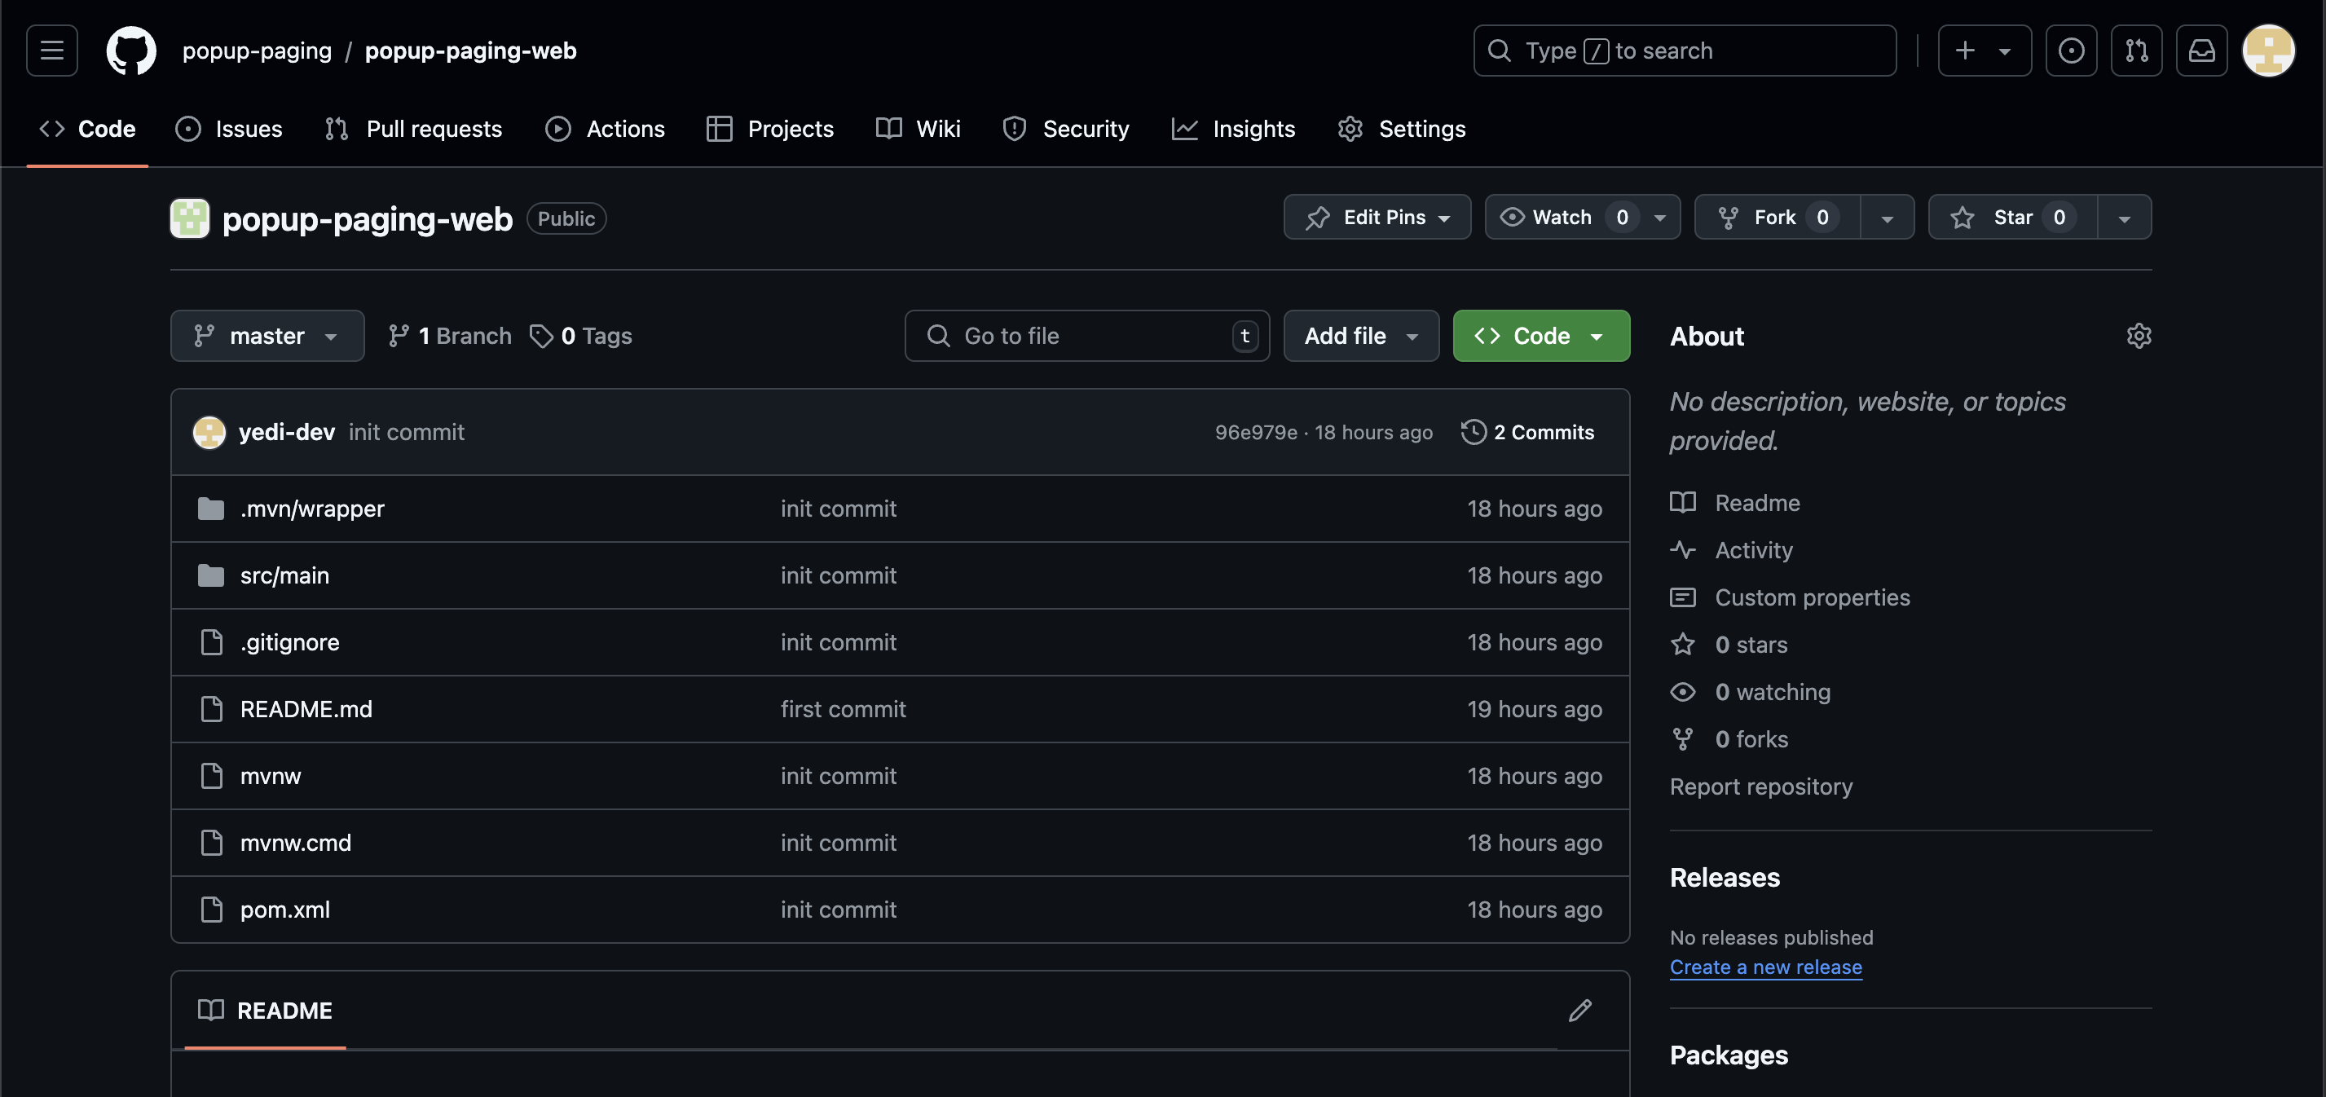
Task: Click the GitHub Octocat logo
Action: (x=131, y=51)
